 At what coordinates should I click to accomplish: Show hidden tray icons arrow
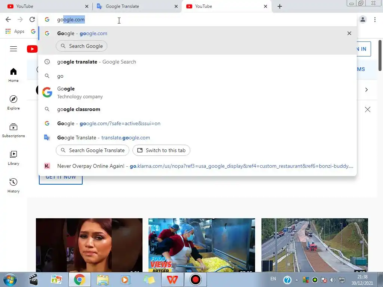pyautogui.click(x=297, y=280)
